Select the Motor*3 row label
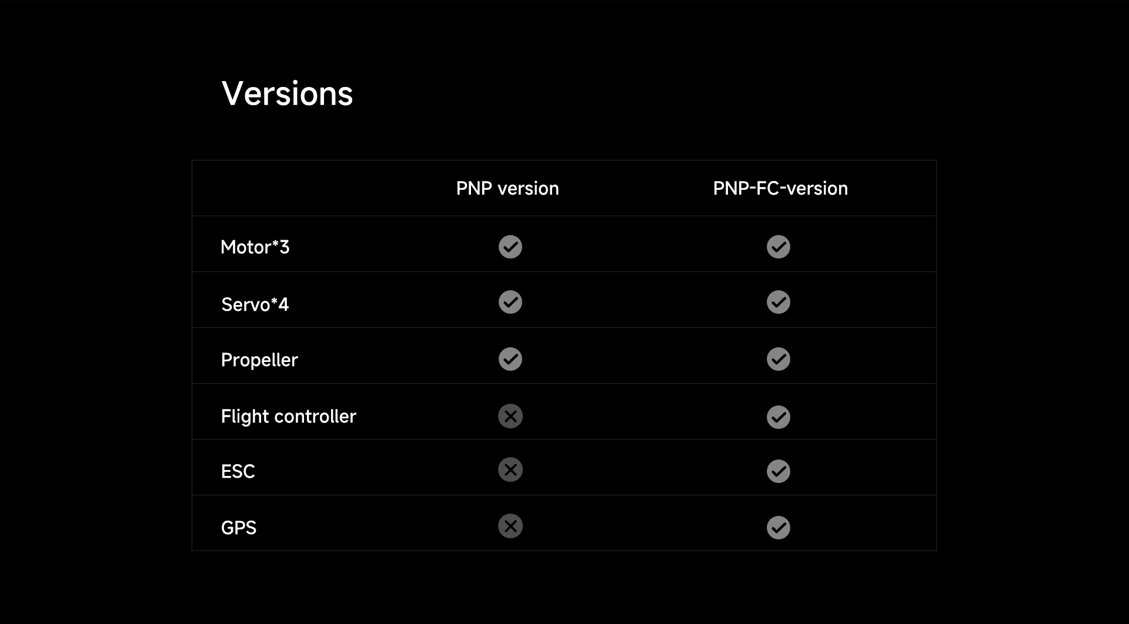The width and height of the screenshot is (1129, 624). tap(255, 247)
